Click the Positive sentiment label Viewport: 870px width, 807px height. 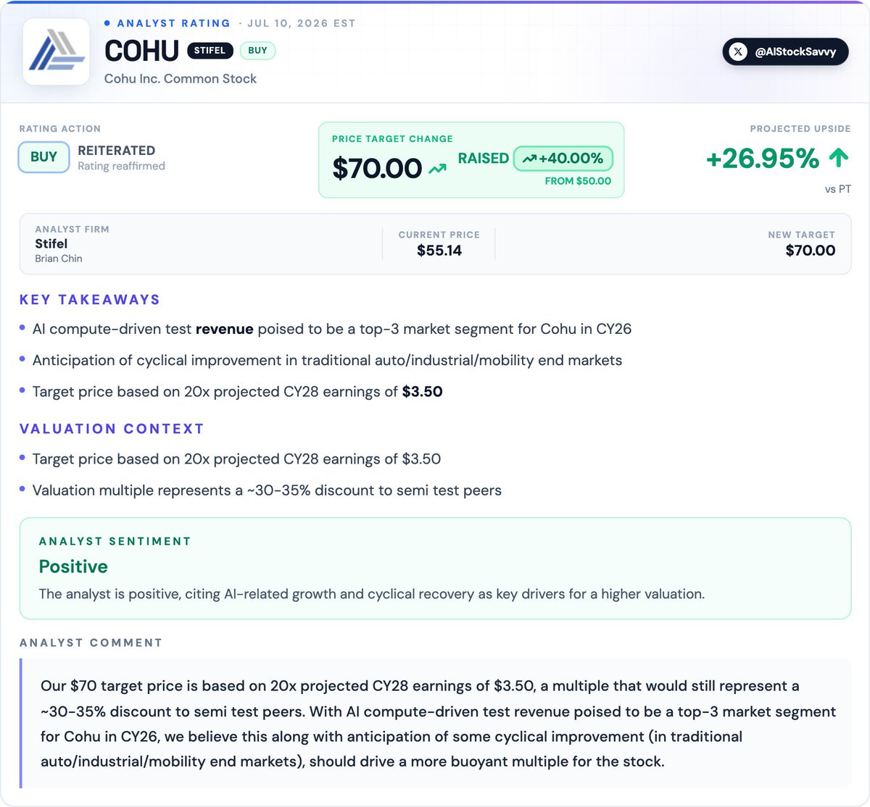[x=73, y=566]
